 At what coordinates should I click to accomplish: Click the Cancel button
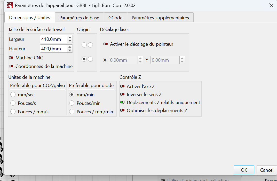267,170
